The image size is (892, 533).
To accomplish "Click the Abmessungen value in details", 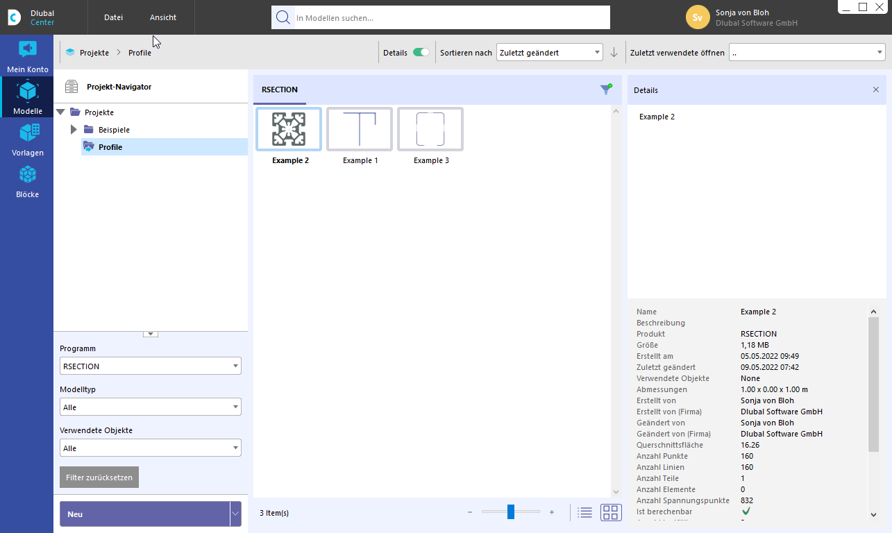I will point(774,389).
